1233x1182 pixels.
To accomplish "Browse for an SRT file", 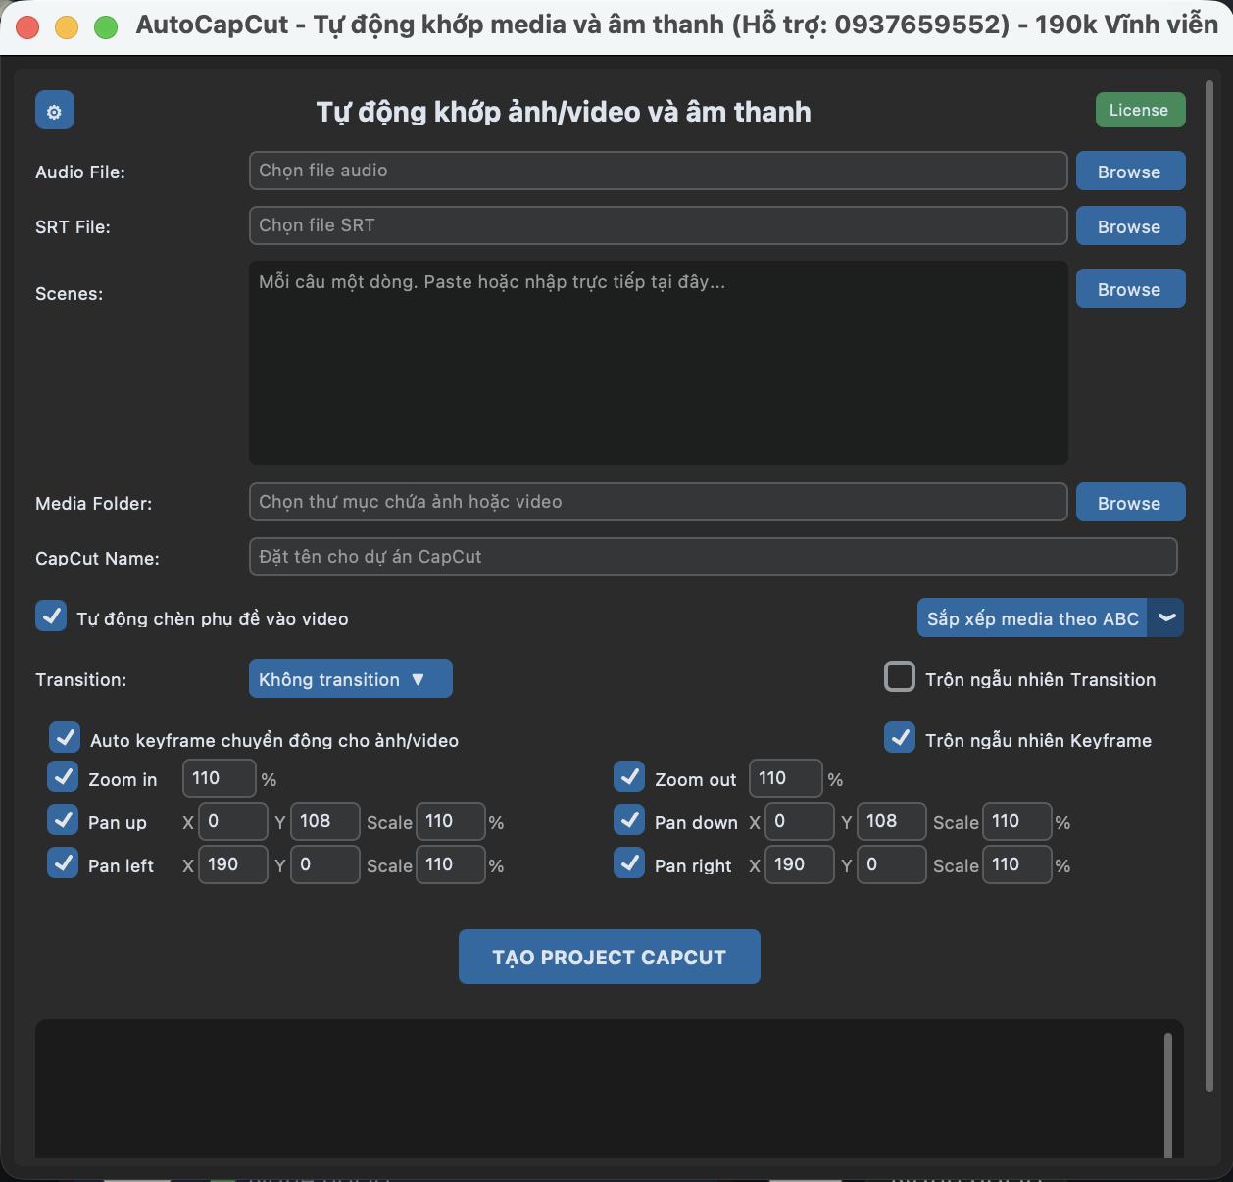I will point(1130,226).
